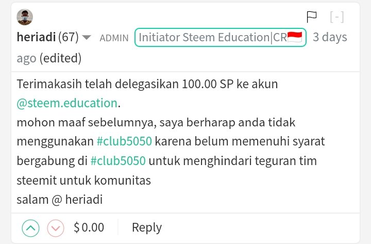Click the (edited) indicator

[60, 58]
